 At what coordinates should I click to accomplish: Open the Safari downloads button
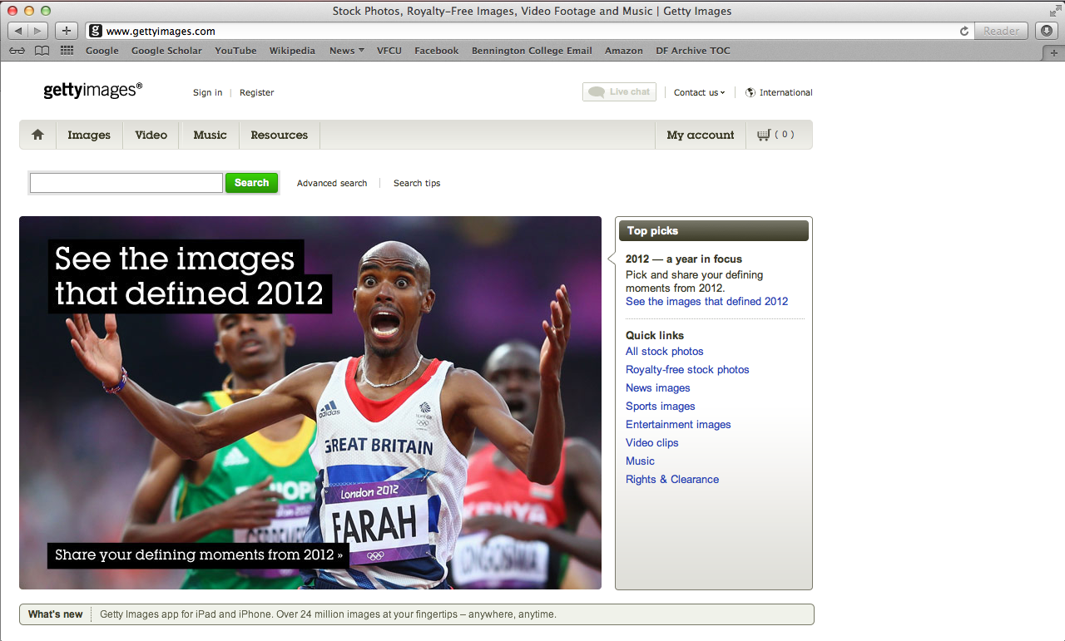(1047, 31)
